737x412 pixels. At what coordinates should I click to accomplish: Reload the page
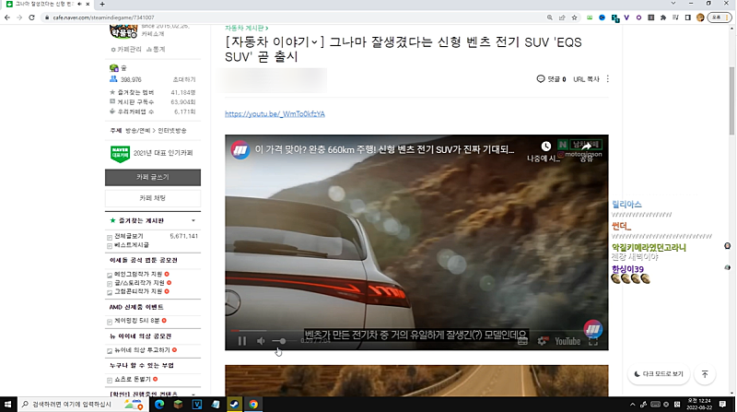[x=31, y=18]
